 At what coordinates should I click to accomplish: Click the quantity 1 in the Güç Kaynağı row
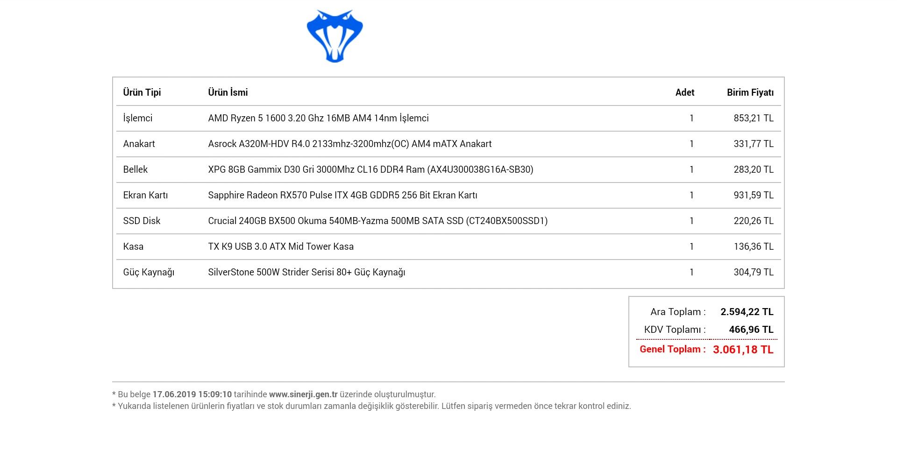691,272
